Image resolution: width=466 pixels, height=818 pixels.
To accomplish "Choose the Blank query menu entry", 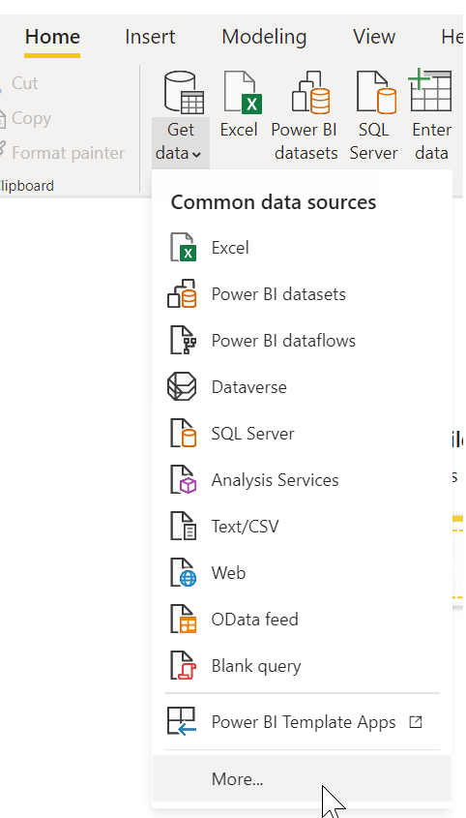I will coord(256,666).
